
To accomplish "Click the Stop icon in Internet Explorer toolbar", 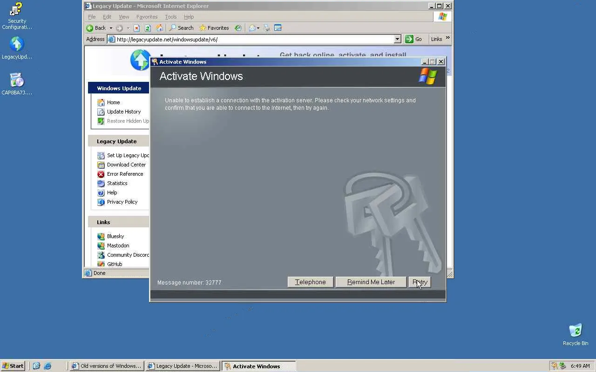I will point(136,28).
